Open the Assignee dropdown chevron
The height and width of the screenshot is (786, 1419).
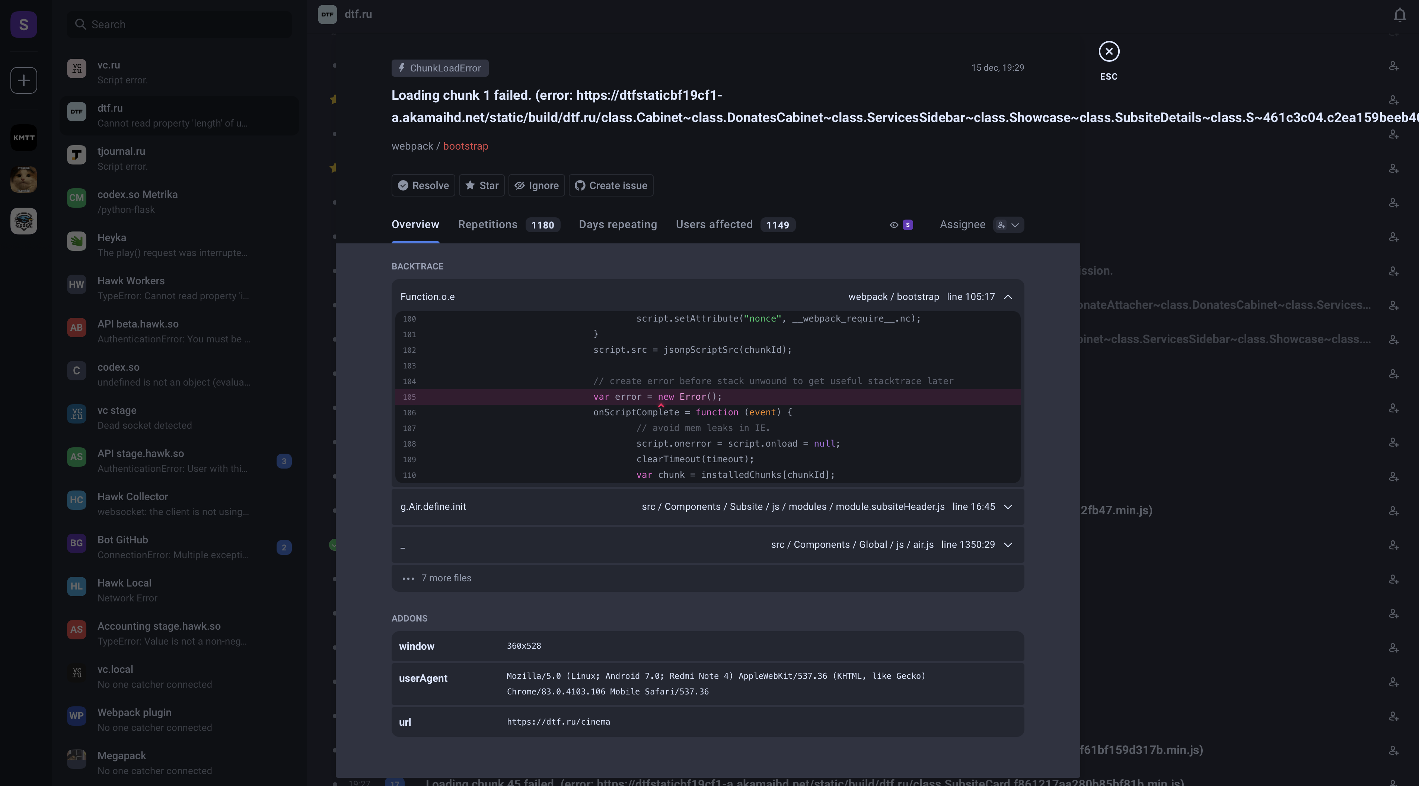1015,225
